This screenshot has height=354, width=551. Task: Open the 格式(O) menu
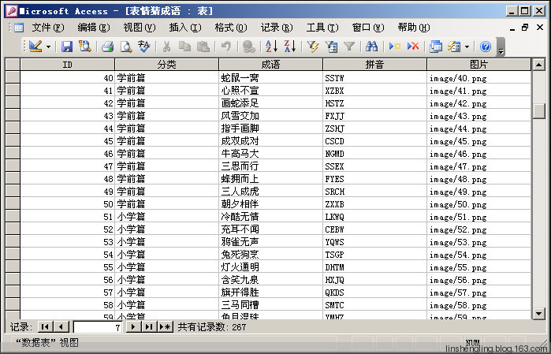231,28
